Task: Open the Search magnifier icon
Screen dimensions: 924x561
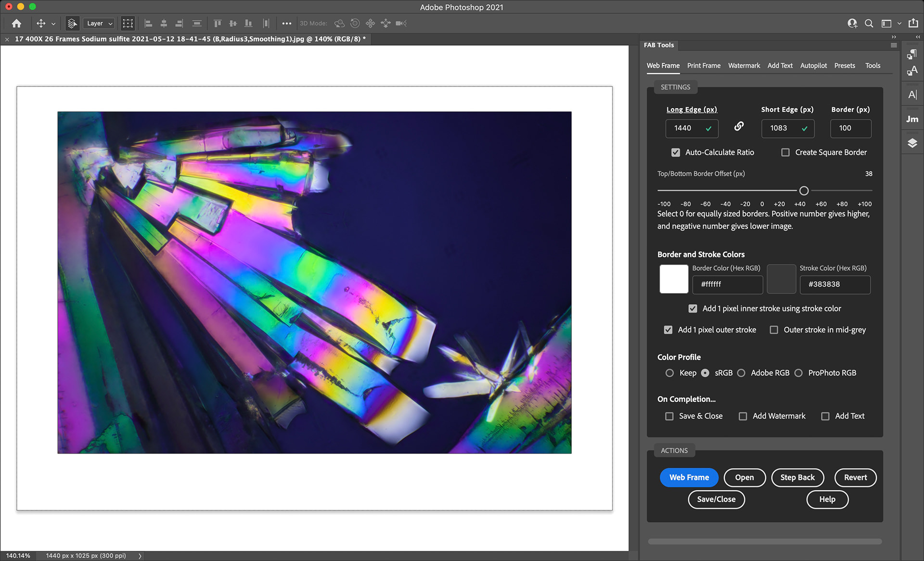Action: click(x=869, y=23)
